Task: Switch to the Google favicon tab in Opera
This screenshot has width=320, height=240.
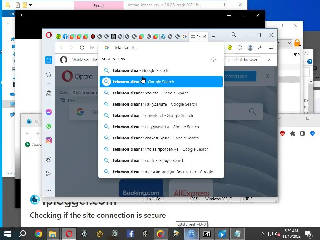Action: (185, 37)
